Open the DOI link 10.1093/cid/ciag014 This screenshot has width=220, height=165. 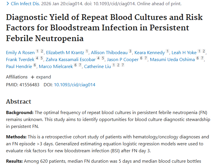point(74,85)
